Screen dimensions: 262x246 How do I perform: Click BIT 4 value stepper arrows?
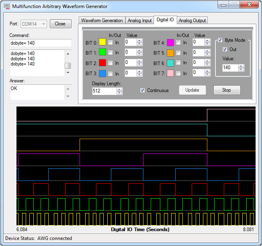pyautogui.click(x=207, y=42)
